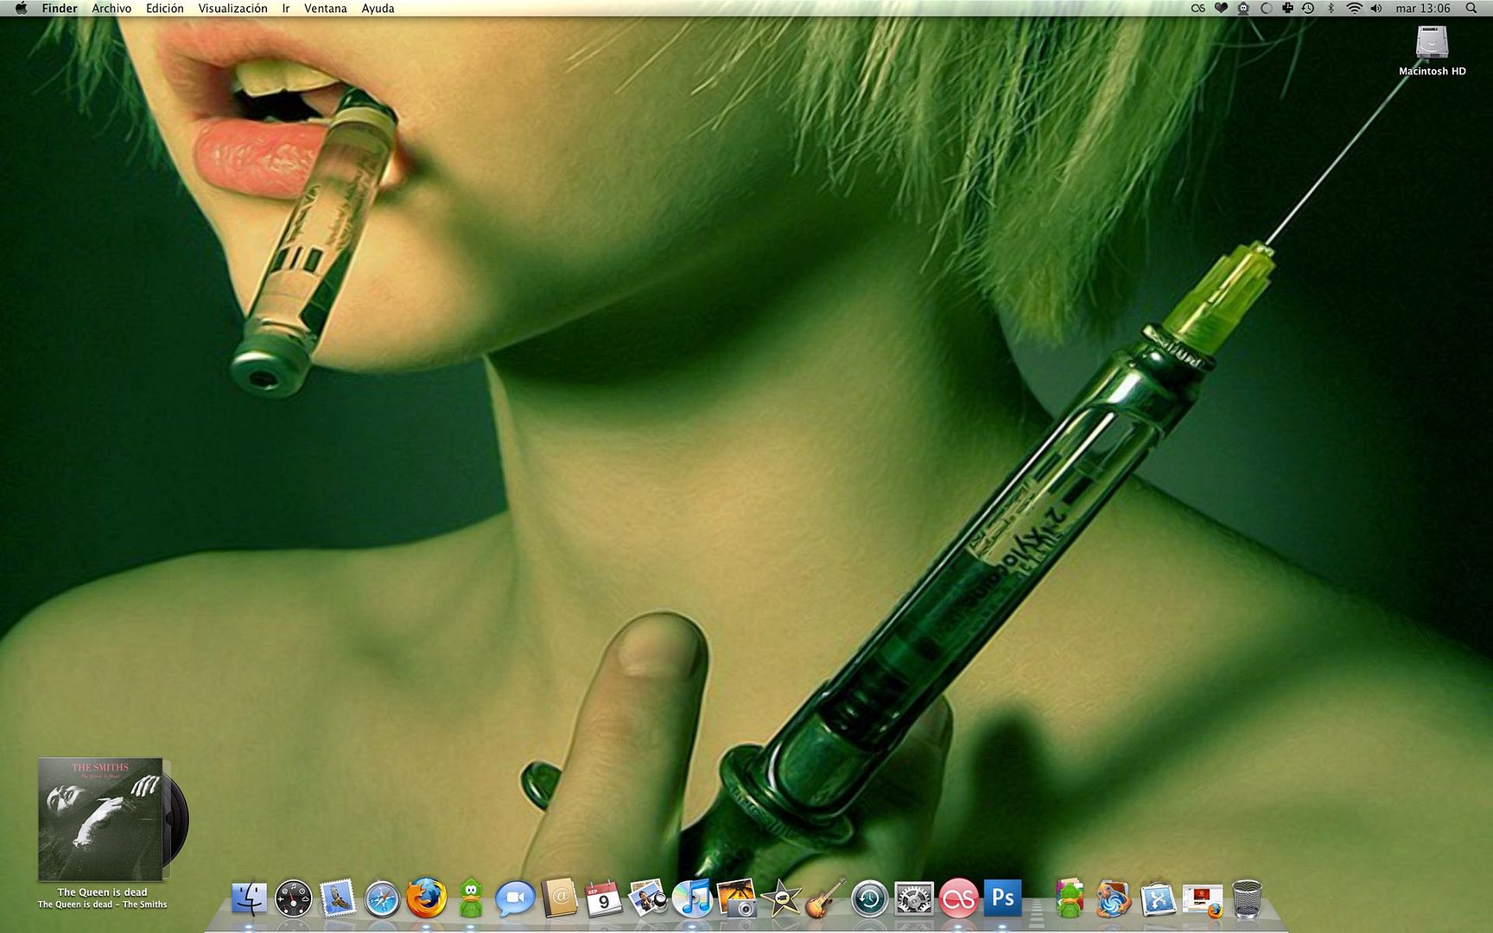This screenshot has width=1493, height=933.
Task: Click The Smiths album cover widget
Action: (x=100, y=819)
